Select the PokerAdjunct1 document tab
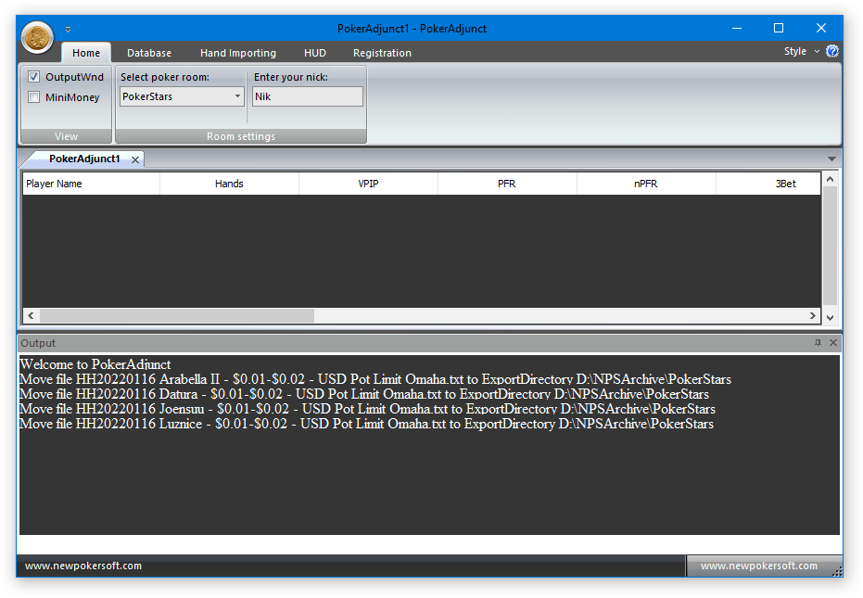 (84, 159)
